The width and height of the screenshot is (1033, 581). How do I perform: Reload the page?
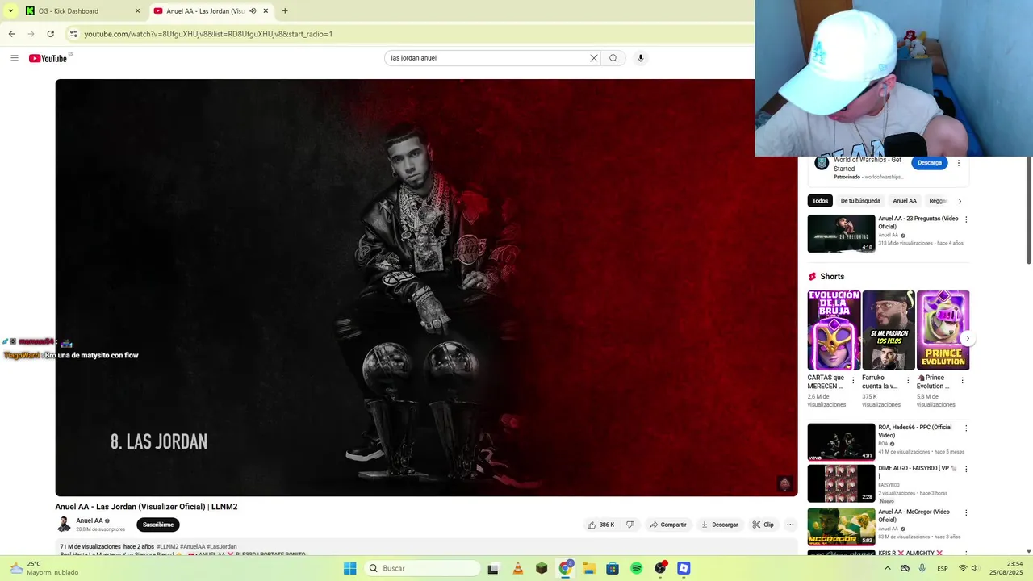(x=51, y=34)
